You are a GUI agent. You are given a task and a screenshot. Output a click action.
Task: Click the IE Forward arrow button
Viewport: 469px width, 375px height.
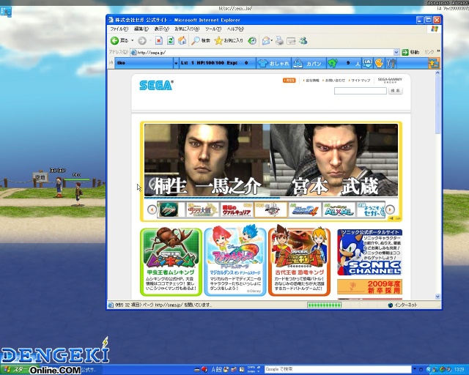(x=142, y=41)
